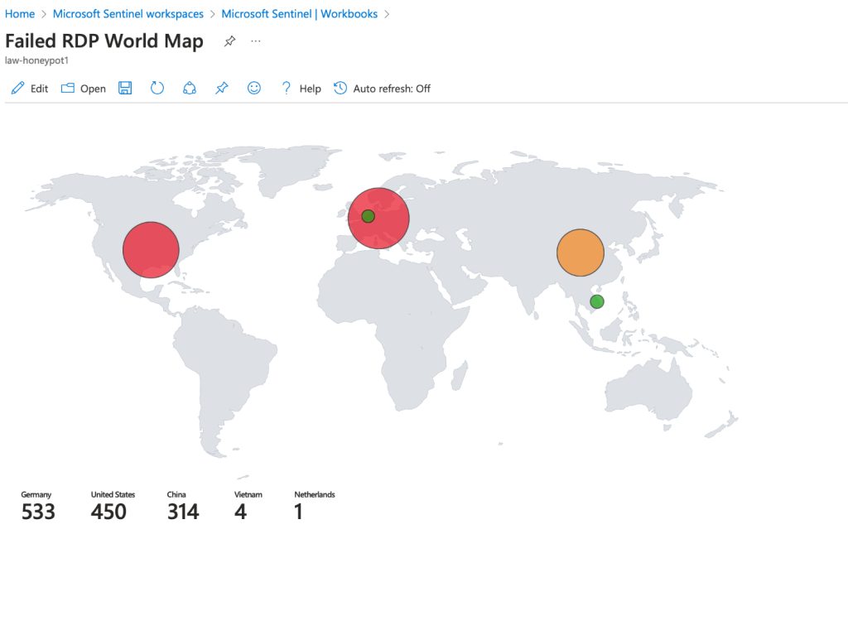Select the orange bubble over China
848x640 pixels.
click(581, 253)
